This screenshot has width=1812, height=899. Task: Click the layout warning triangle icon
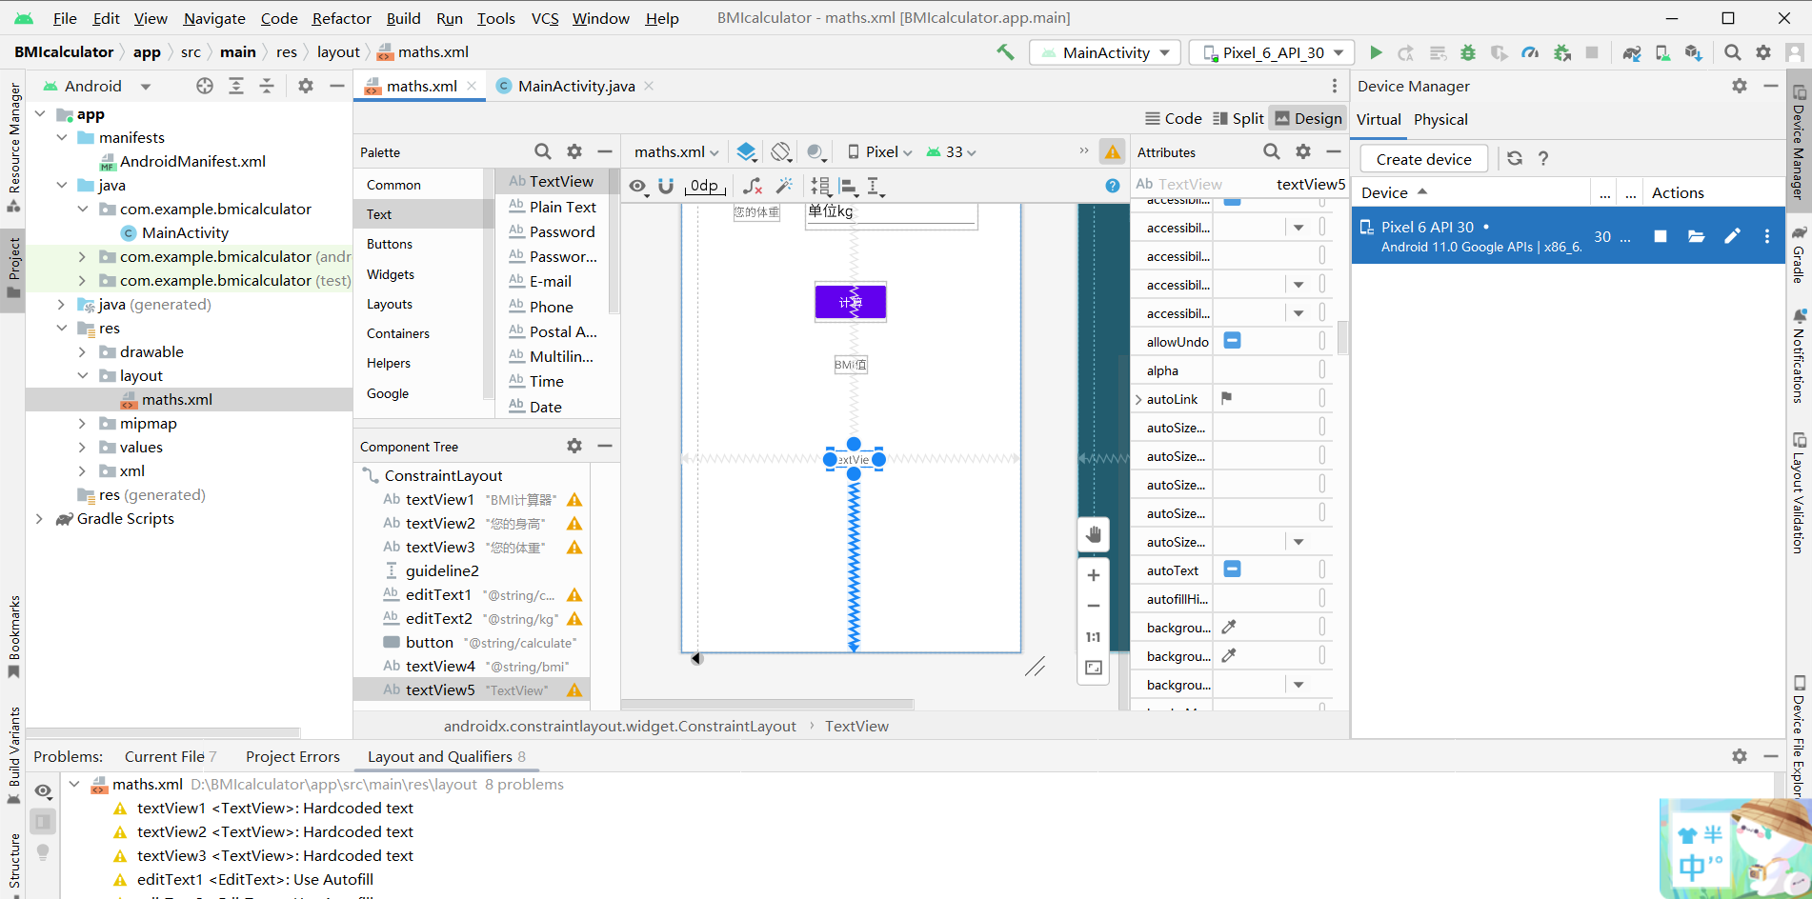1113,151
